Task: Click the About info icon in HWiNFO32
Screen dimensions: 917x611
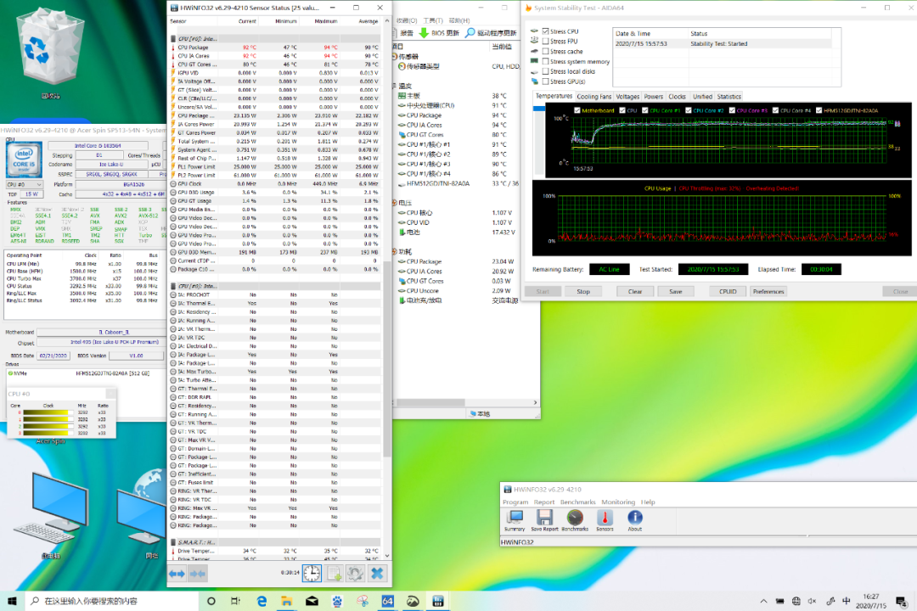Action: click(634, 519)
